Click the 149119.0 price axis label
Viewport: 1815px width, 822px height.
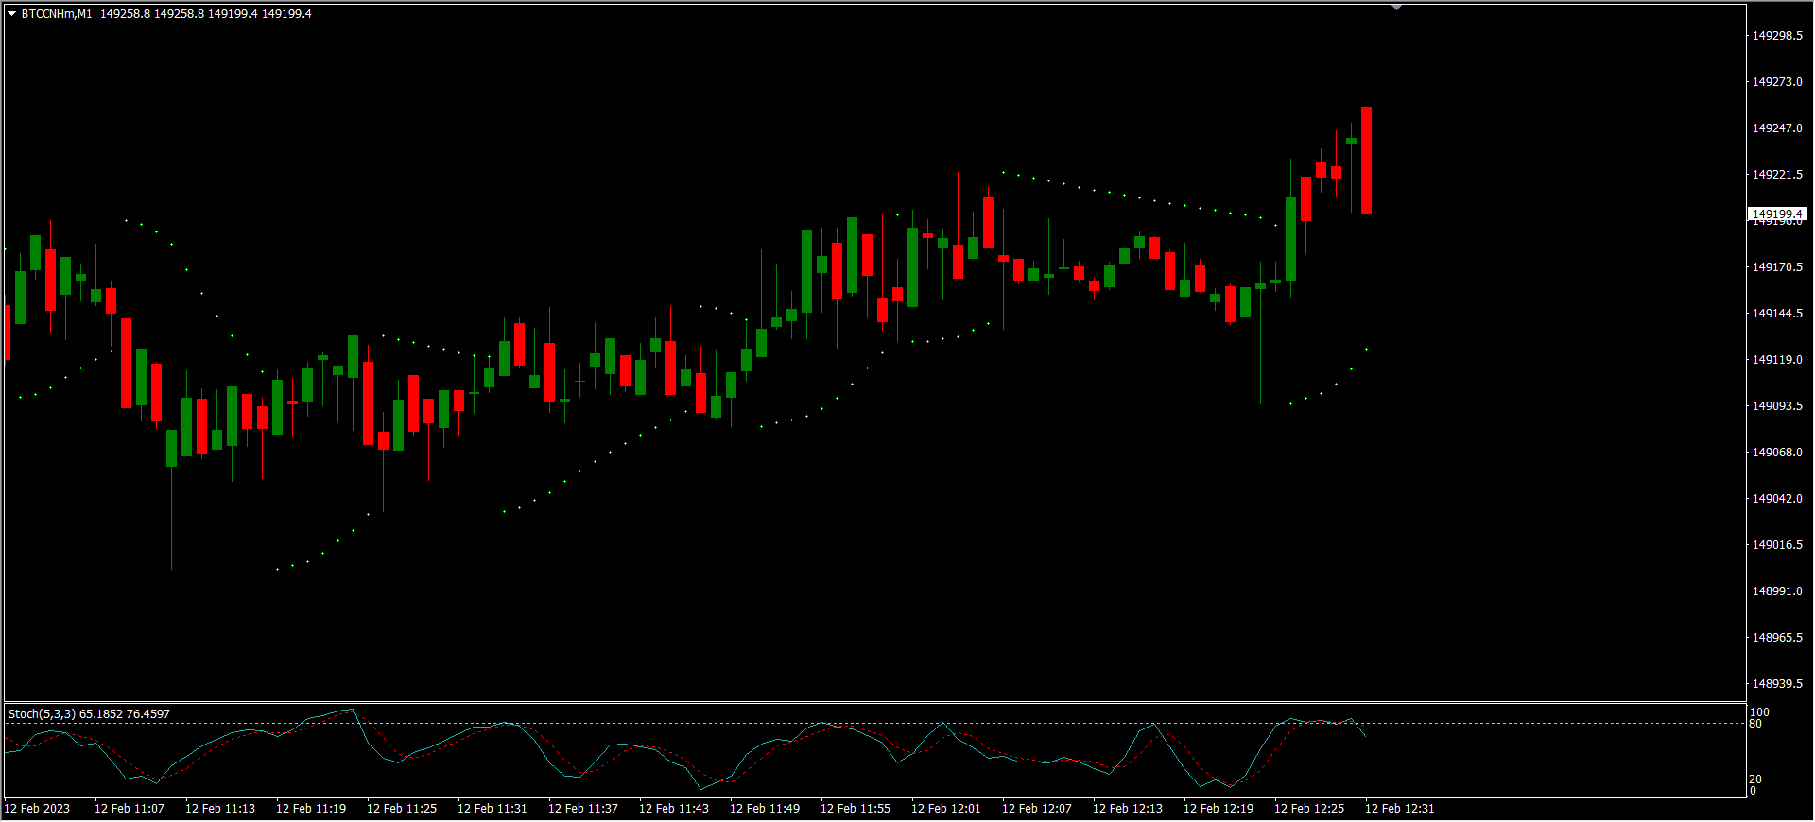(x=1777, y=360)
